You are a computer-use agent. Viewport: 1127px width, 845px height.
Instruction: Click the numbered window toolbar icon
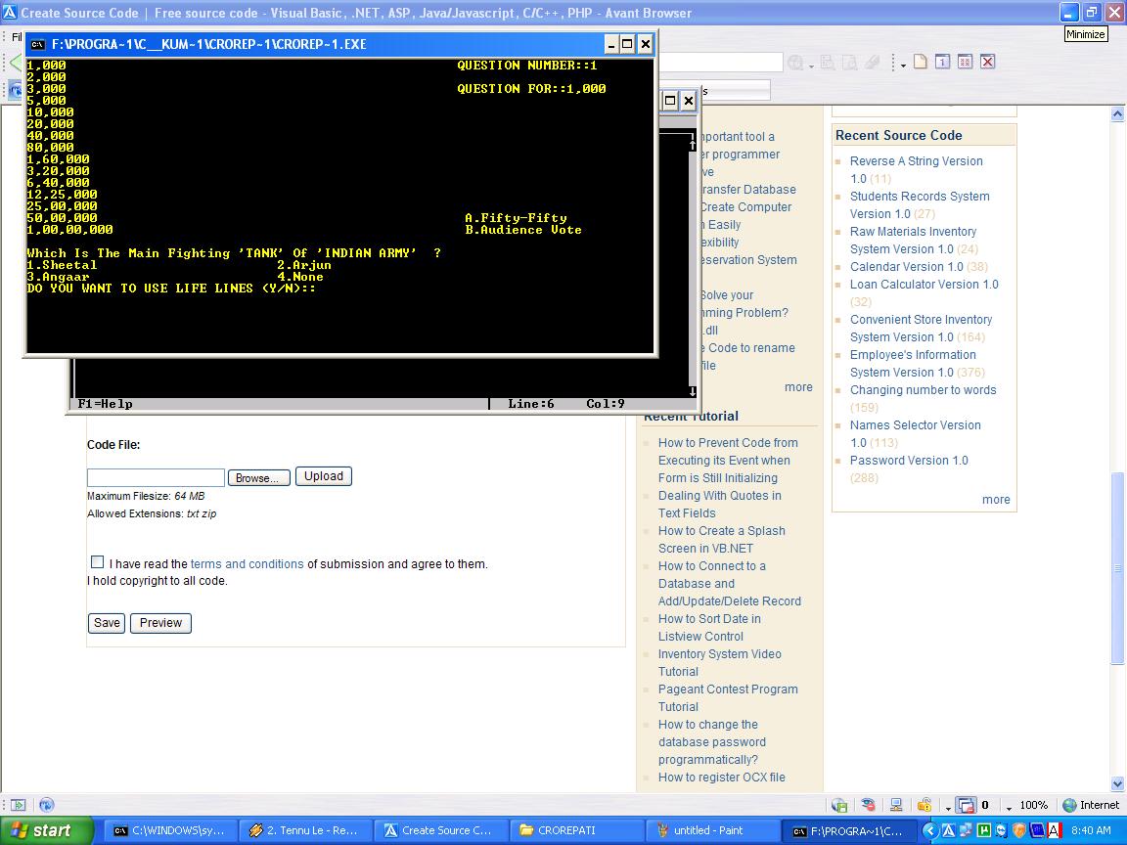pos(942,62)
